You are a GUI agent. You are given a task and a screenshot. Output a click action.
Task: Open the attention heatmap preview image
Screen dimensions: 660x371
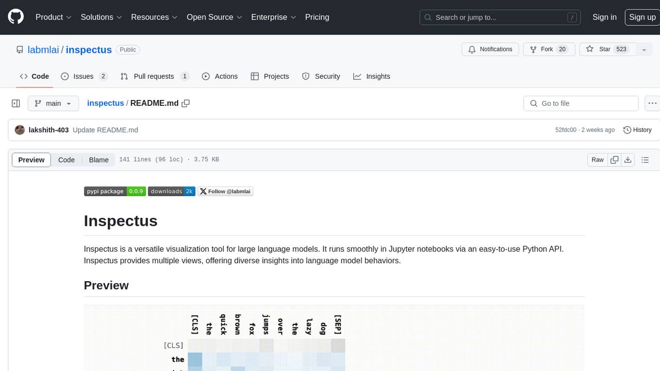pos(334,338)
